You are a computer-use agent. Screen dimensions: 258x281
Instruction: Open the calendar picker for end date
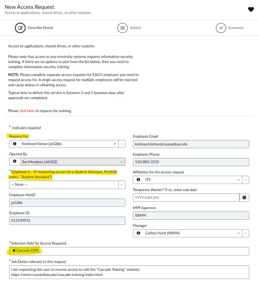click(244, 198)
